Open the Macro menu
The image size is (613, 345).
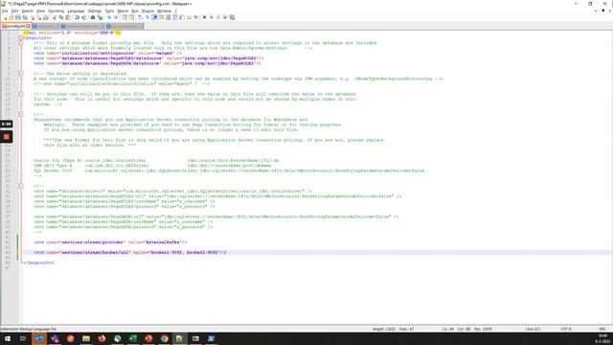click(123, 11)
